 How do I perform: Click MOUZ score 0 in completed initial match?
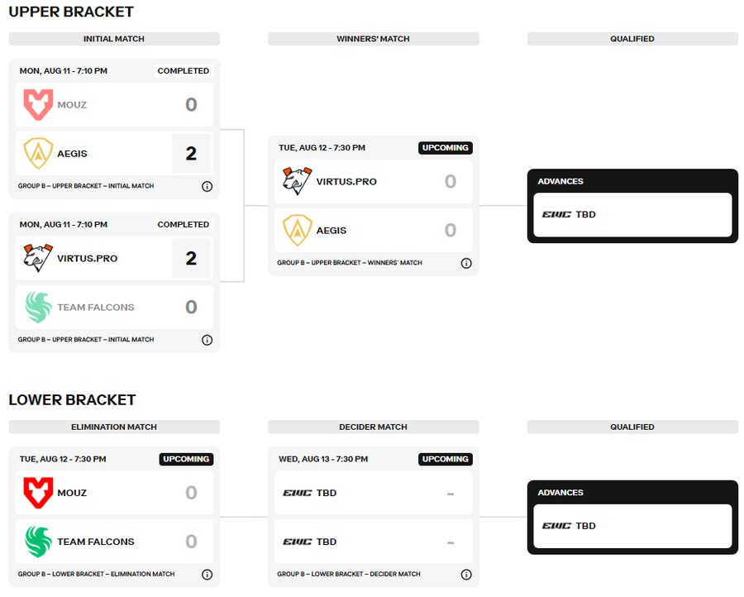(191, 104)
